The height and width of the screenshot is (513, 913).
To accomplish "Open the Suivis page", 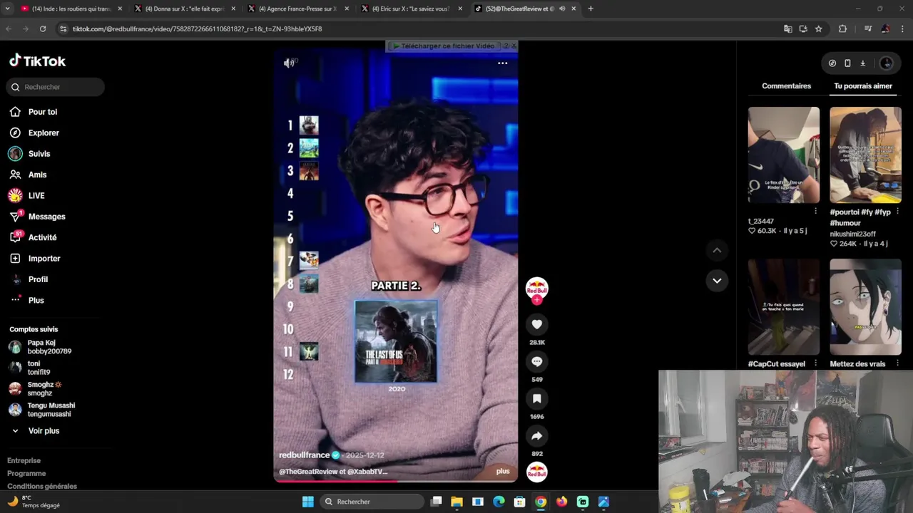I will (39, 154).
